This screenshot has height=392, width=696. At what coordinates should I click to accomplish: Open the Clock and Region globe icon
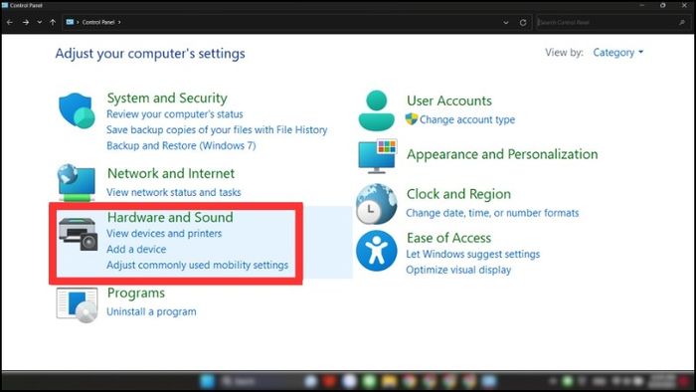tap(377, 204)
